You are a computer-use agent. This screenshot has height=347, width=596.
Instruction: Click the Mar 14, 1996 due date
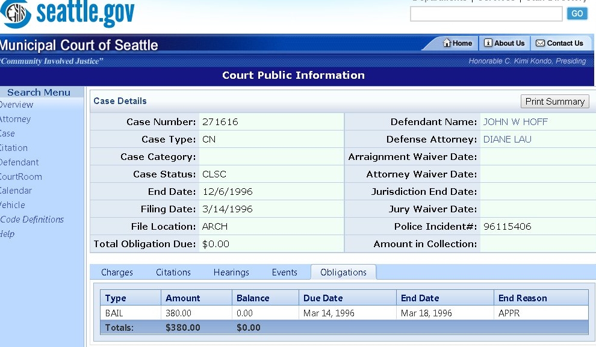329,313
